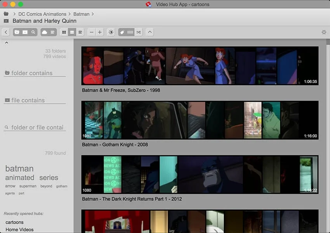Image resolution: width=330 pixels, height=233 pixels.
Task: Open the detailed list view icon
Action: [x=80, y=32]
